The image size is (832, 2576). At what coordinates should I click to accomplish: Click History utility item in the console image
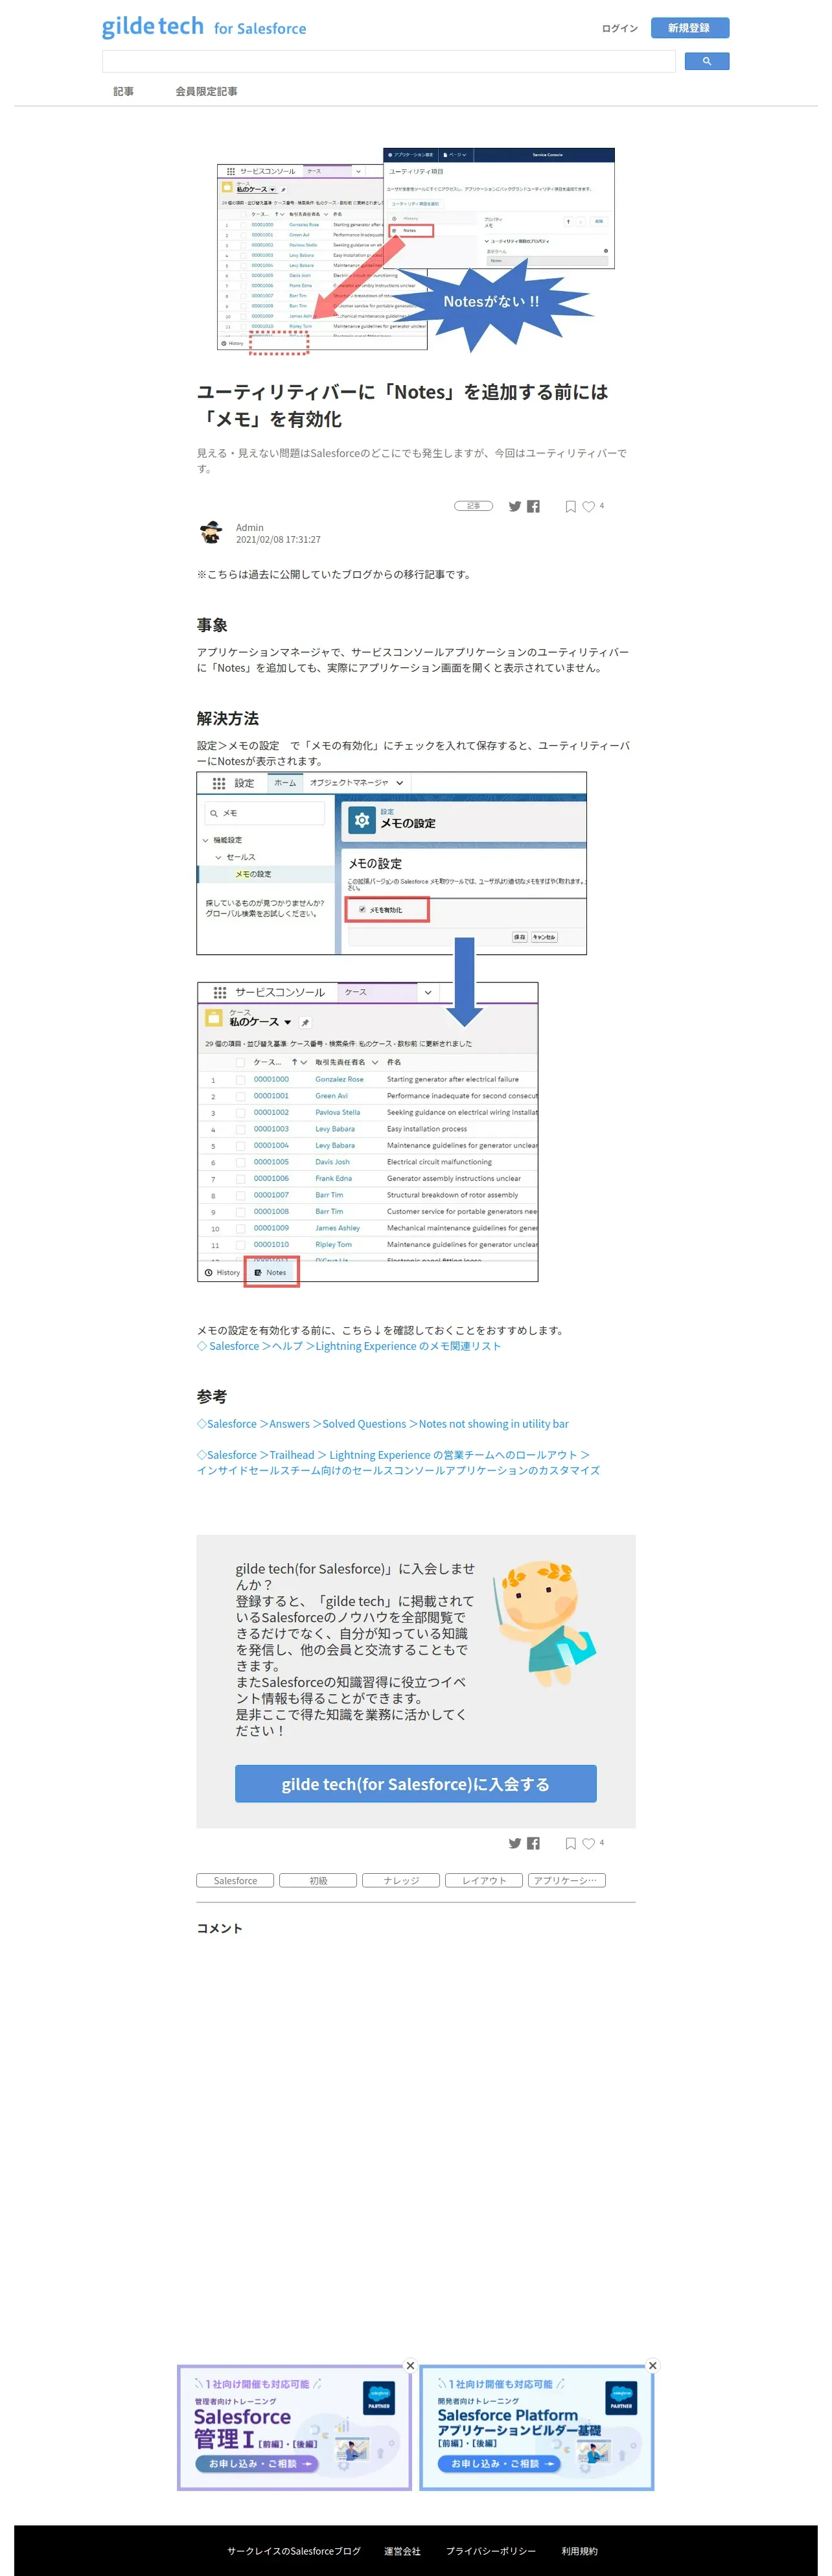click(x=222, y=1272)
